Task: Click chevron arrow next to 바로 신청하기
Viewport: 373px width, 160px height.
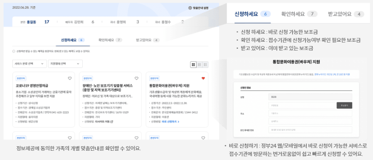Action: coord(178,121)
